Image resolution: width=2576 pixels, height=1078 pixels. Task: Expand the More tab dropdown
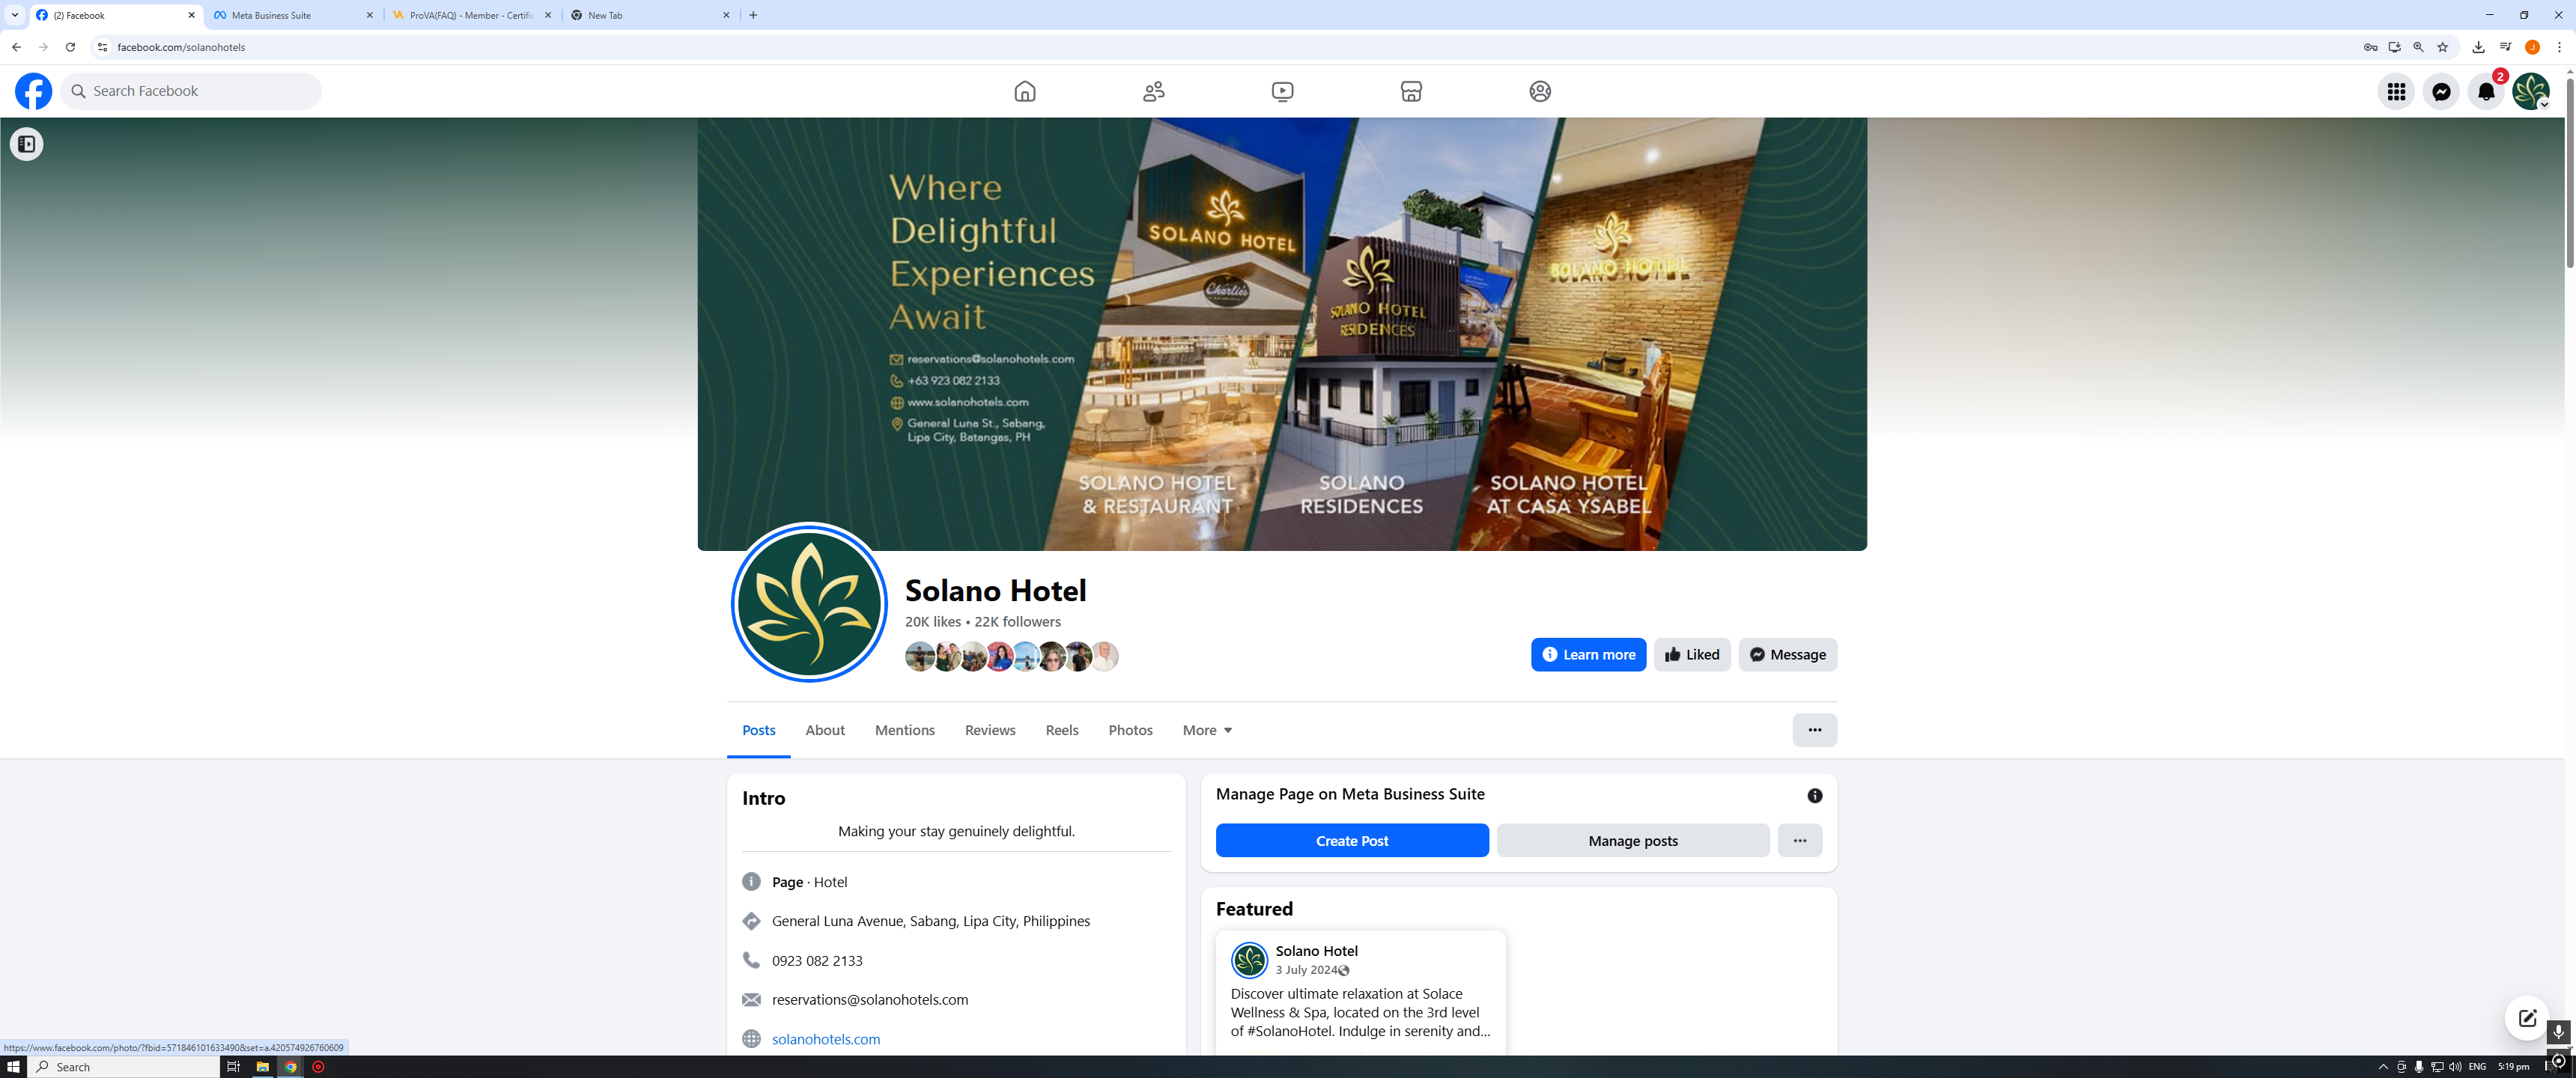coord(1207,730)
